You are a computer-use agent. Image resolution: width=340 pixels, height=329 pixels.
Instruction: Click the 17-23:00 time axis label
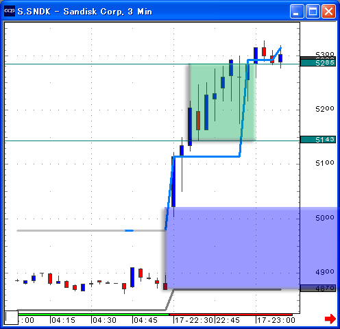pos(276,320)
